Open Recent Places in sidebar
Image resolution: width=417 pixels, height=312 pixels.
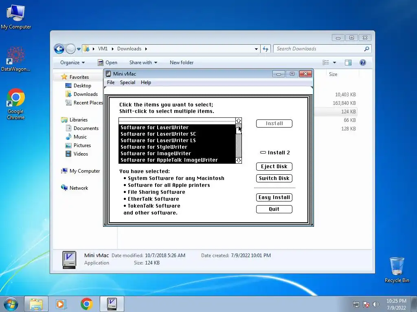(x=84, y=103)
